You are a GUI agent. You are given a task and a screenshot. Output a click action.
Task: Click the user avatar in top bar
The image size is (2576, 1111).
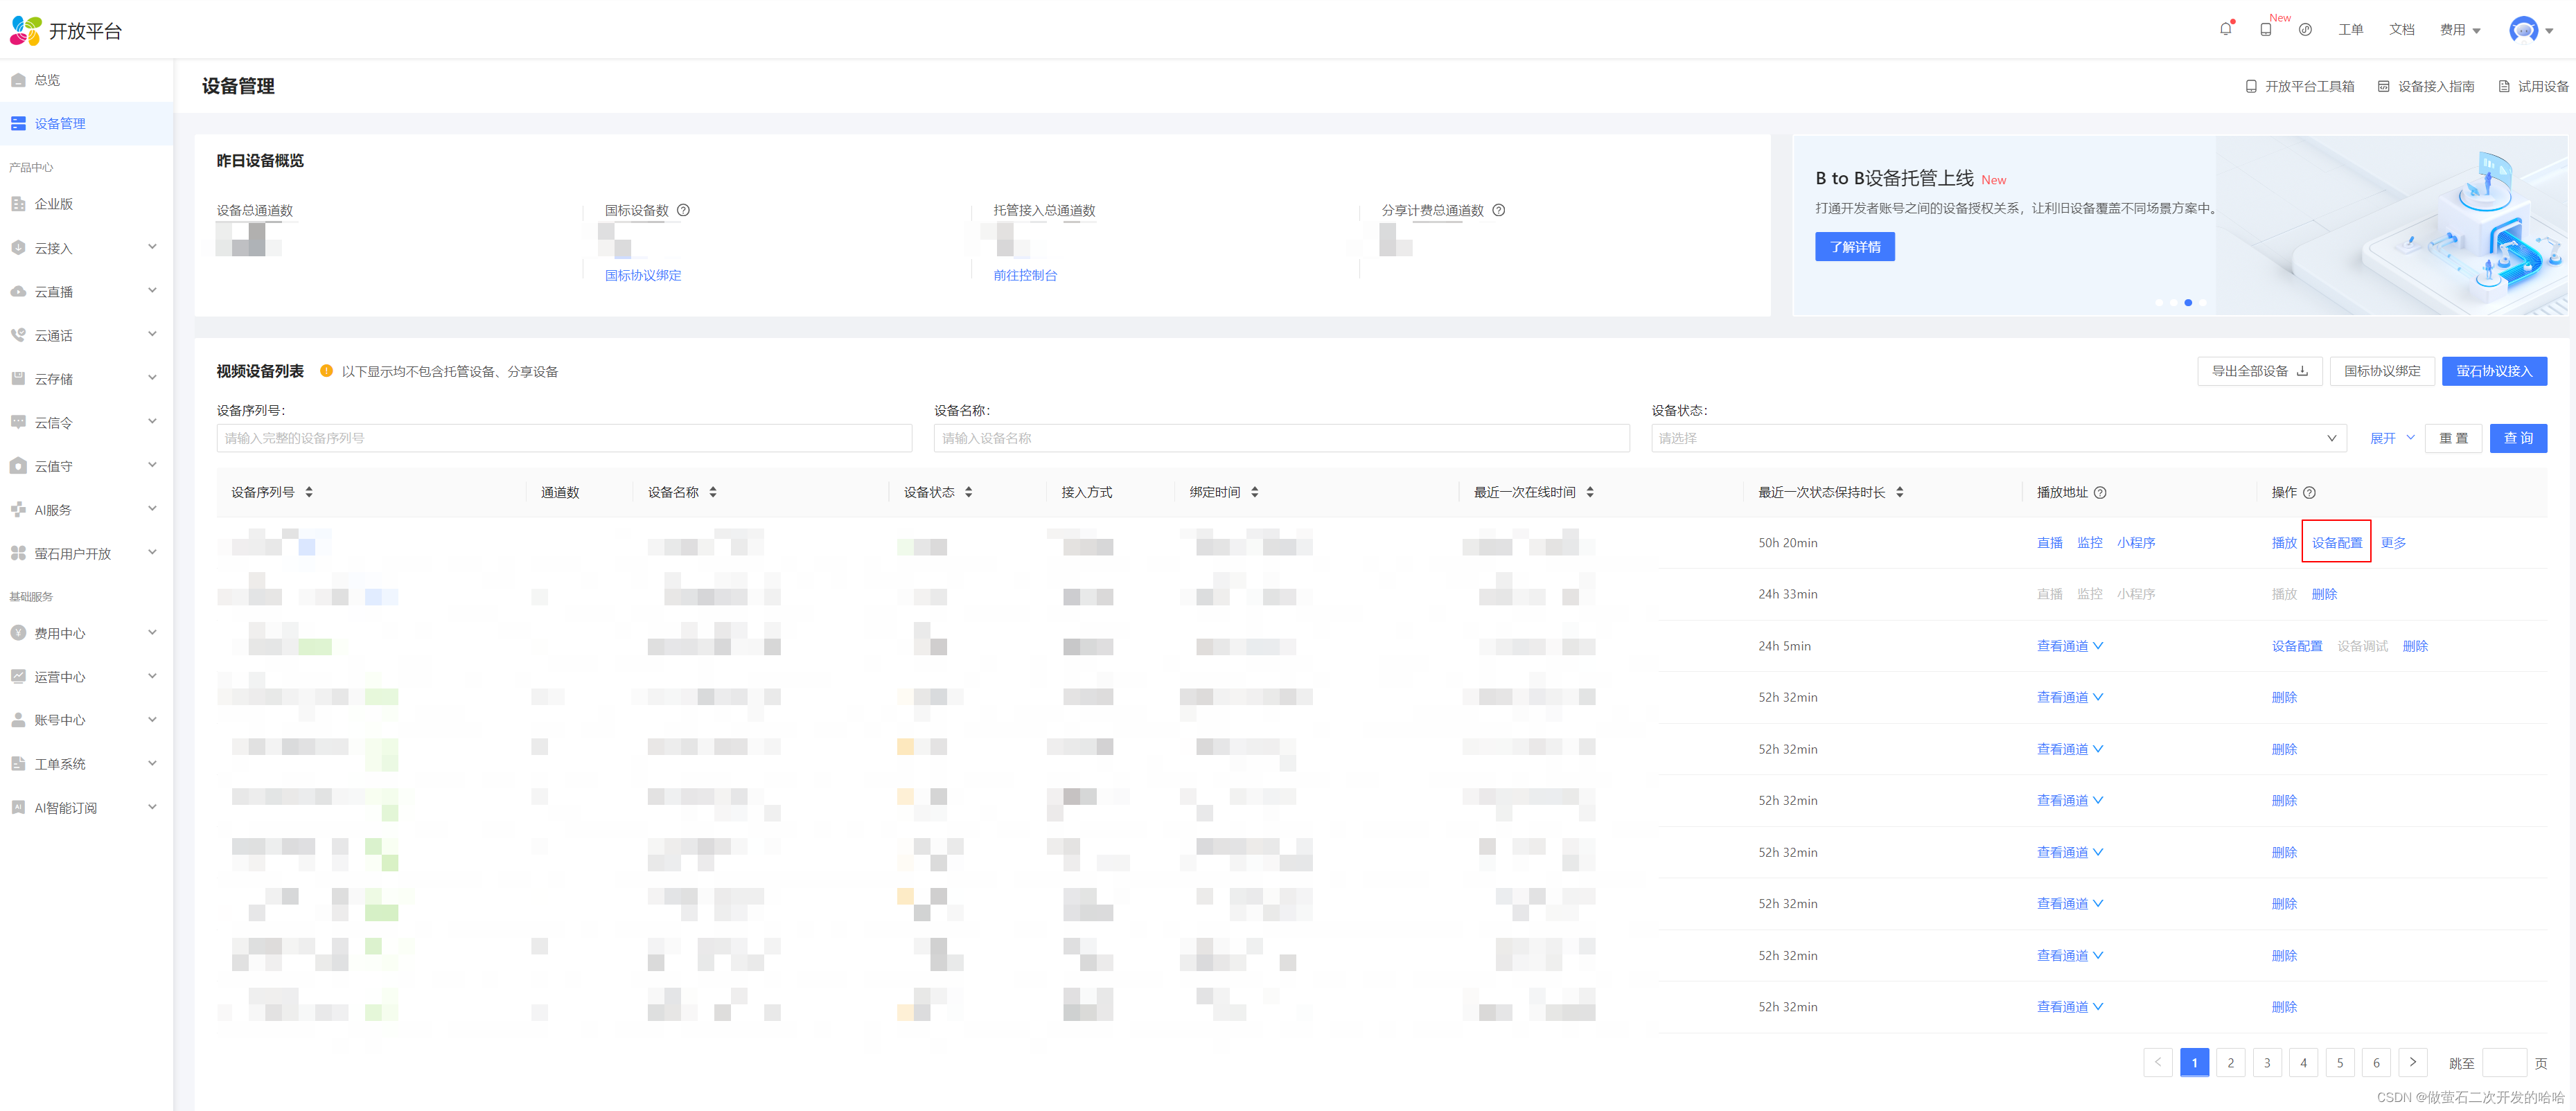tap(2523, 30)
